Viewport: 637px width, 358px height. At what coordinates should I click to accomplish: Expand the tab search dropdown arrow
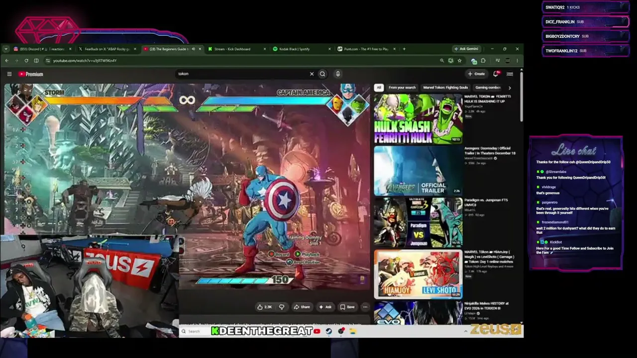[x=5, y=49]
